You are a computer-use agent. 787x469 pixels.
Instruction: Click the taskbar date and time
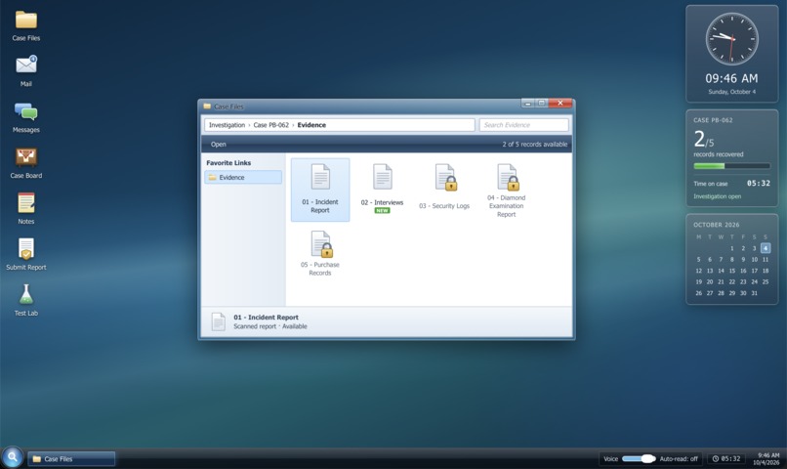point(766,458)
